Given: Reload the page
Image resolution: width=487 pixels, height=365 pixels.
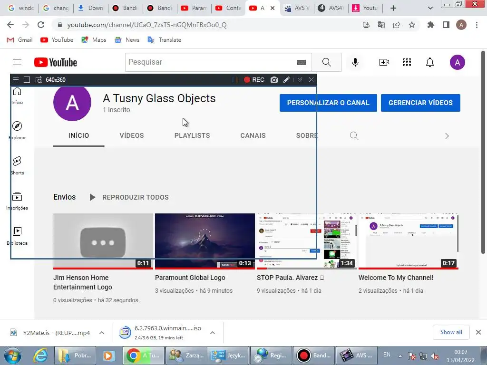Looking at the screenshot, I should pos(41,25).
